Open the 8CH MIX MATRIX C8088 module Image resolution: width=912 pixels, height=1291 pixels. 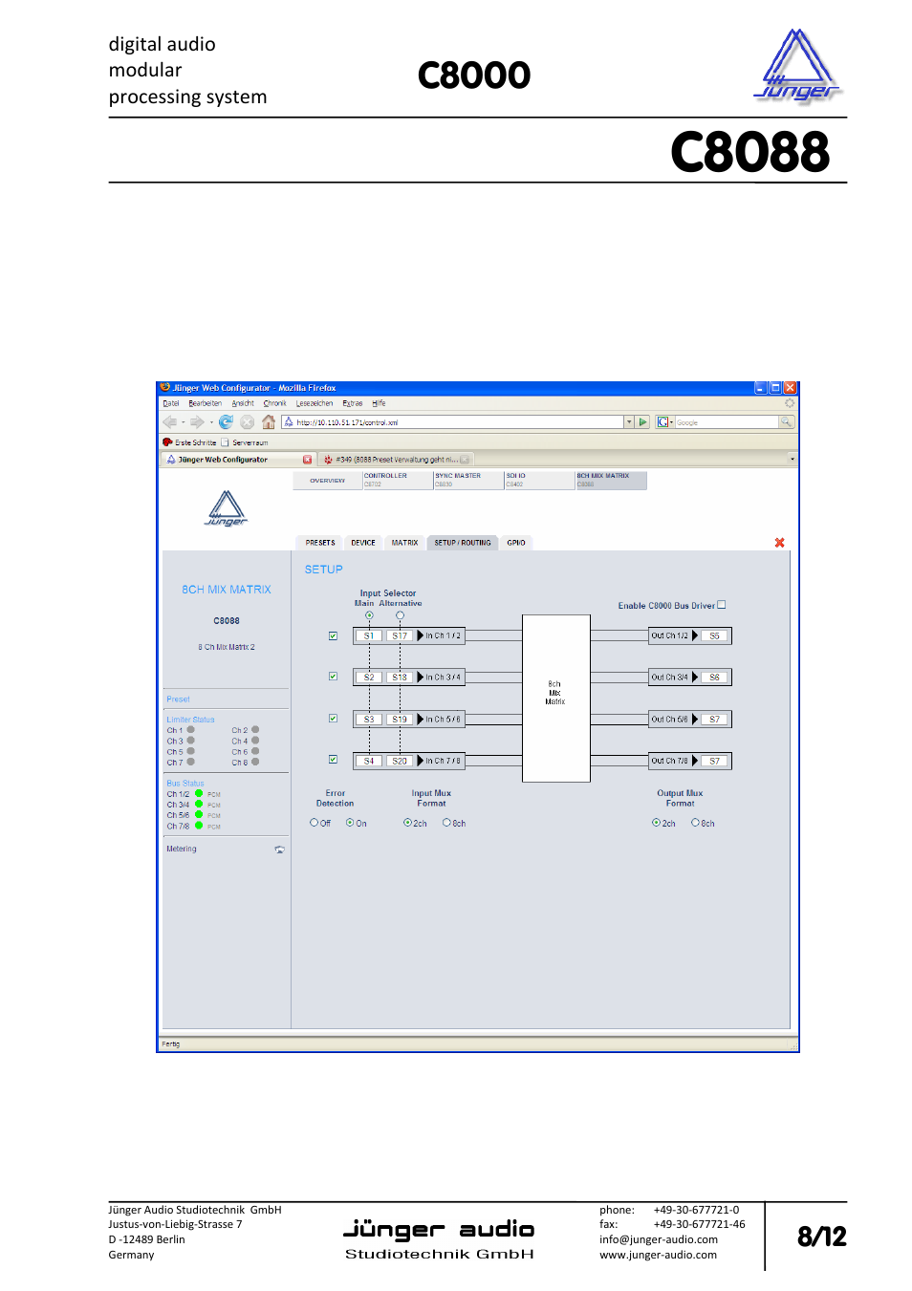click(x=611, y=480)
